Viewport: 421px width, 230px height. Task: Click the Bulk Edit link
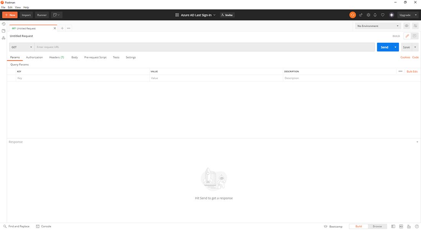(412, 71)
